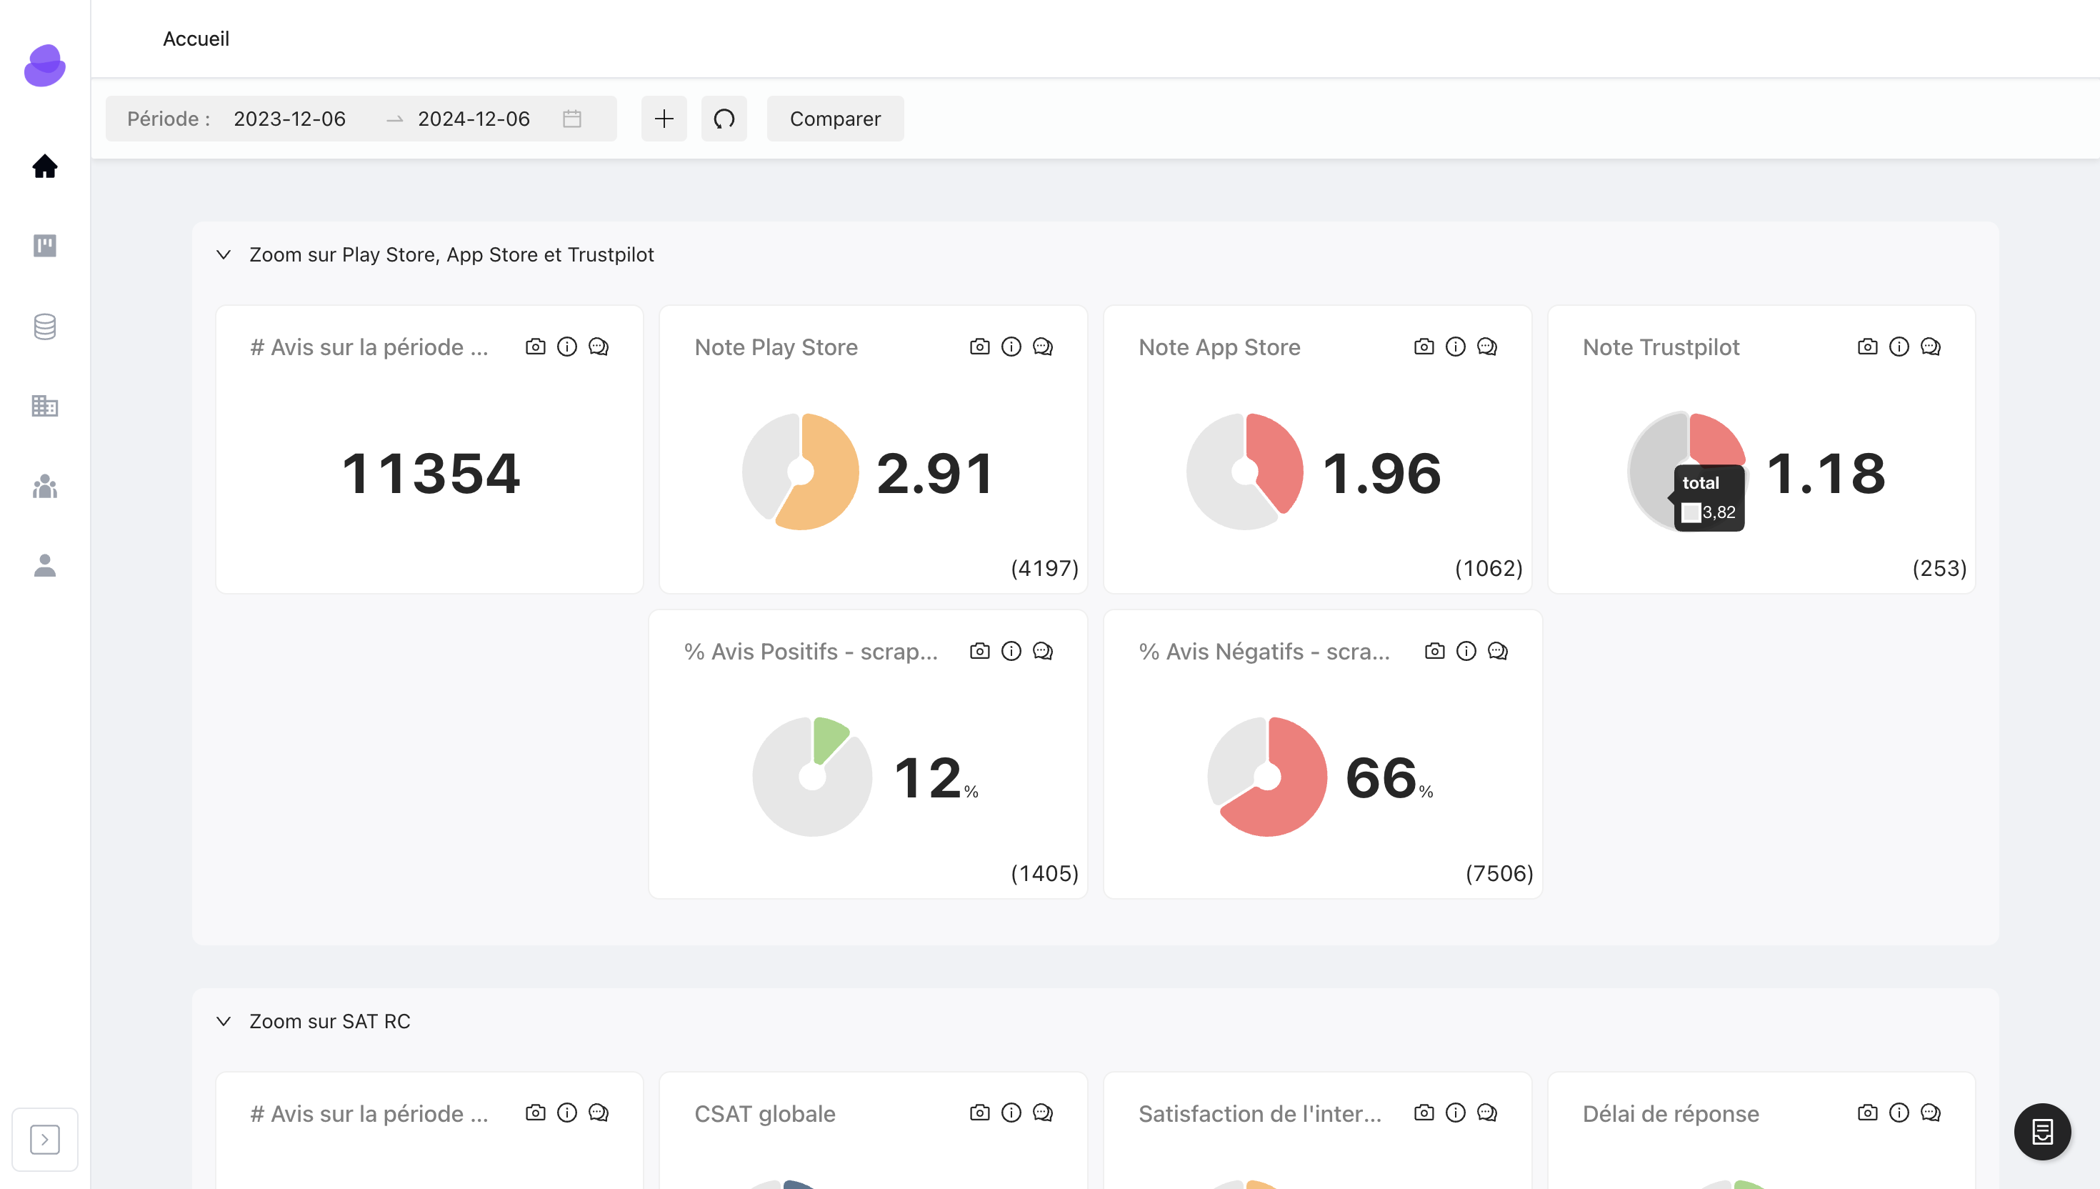Refresh the dashboard data

click(x=724, y=119)
